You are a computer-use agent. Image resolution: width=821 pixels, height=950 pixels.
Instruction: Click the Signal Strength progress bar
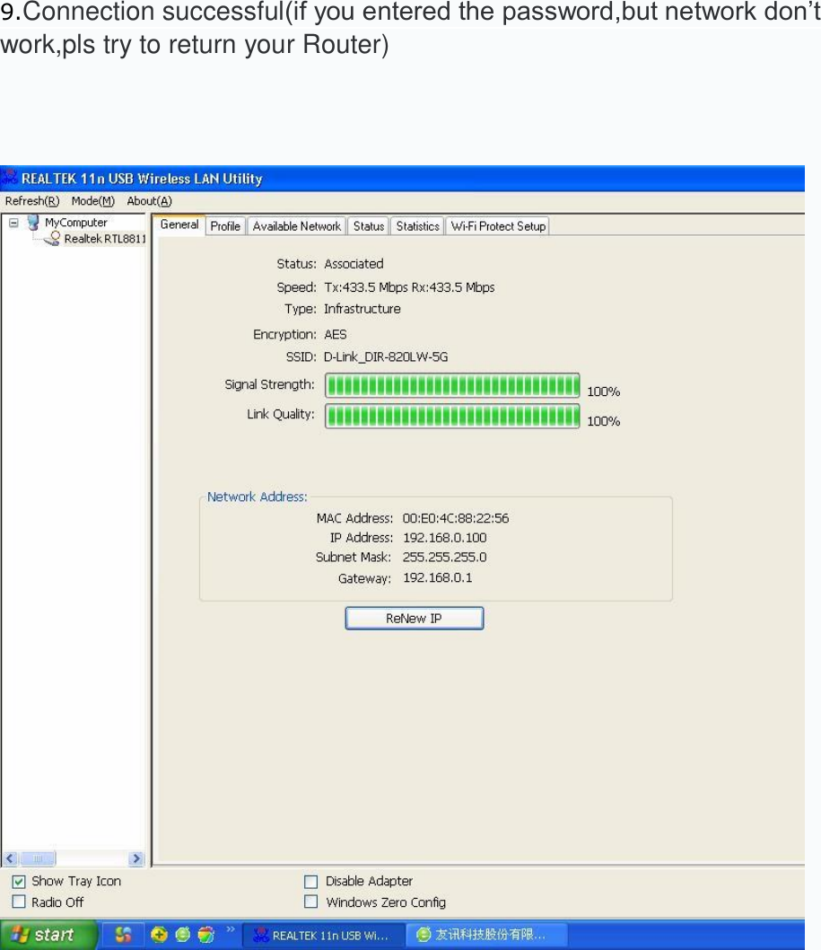coord(452,385)
